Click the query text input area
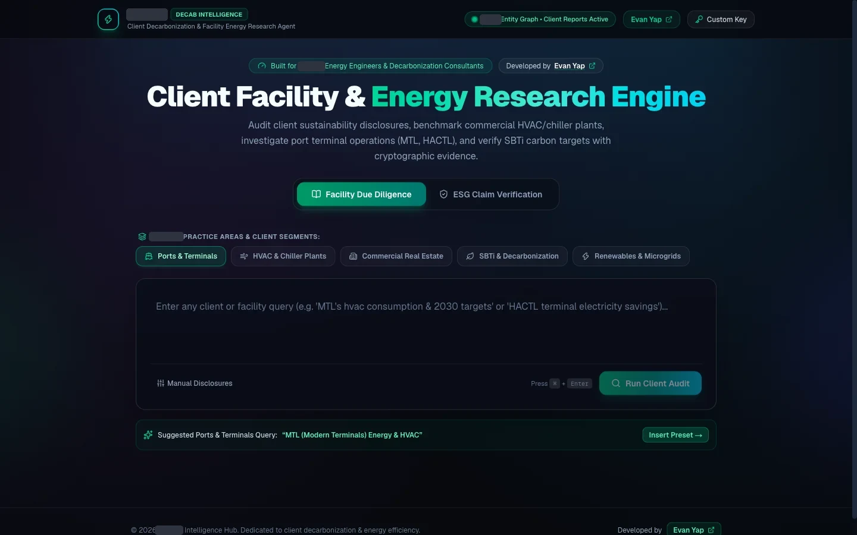Viewport: 857px width, 535px height. coord(426,324)
